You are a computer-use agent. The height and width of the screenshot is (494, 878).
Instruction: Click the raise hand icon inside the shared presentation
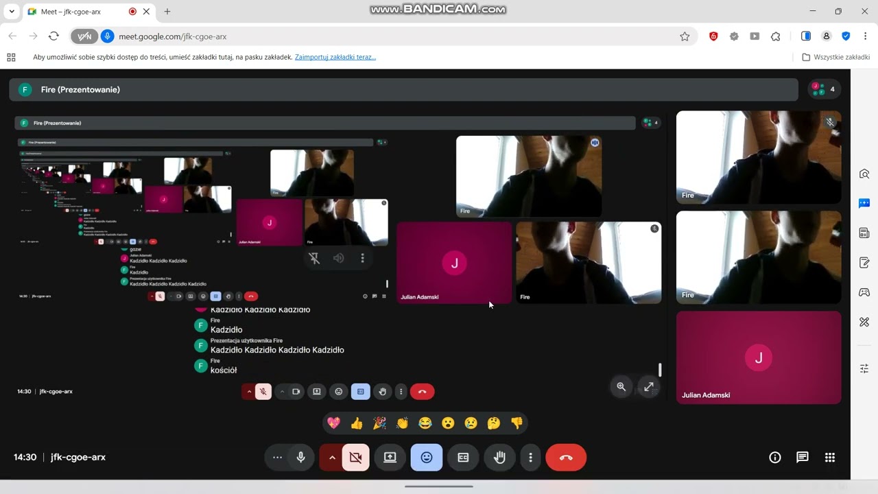(x=382, y=392)
